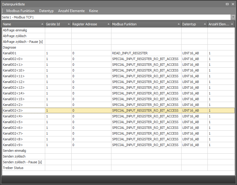Select Kanal002<8> row name
The height and width of the screenshot is (185, 237).
pyautogui.click(x=23, y=139)
